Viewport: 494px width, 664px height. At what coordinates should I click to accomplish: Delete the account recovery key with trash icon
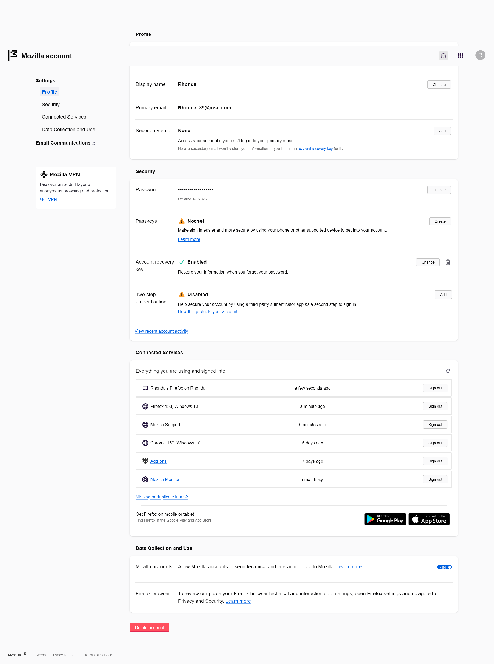click(448, 262)
